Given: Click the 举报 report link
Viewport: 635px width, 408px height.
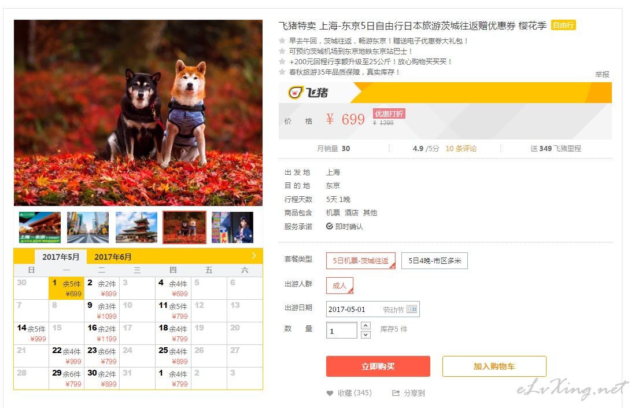Looking at the screenshot, I should point(602,74).
